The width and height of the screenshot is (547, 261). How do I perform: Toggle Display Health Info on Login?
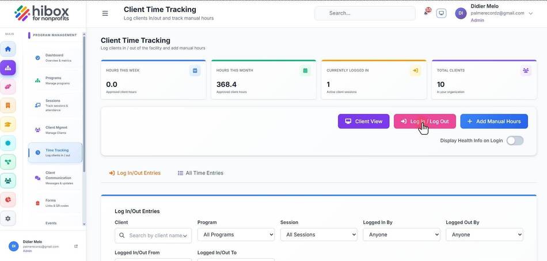515,141
